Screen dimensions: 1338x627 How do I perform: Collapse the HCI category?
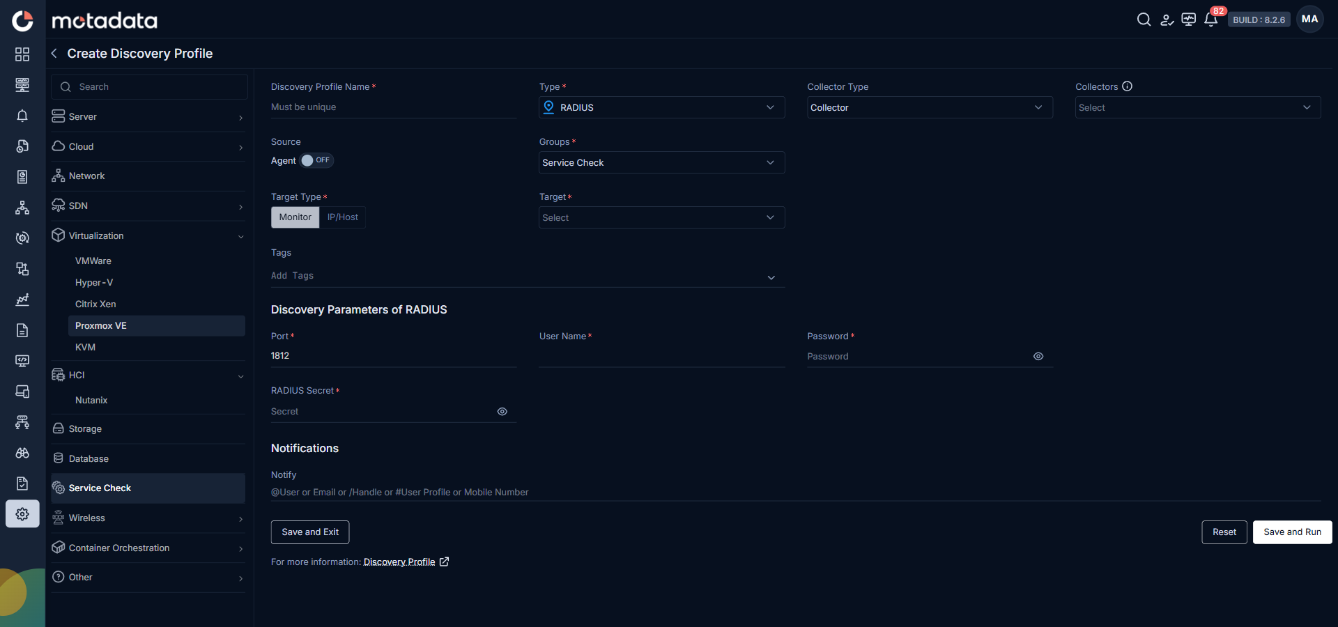coord(241,376)
